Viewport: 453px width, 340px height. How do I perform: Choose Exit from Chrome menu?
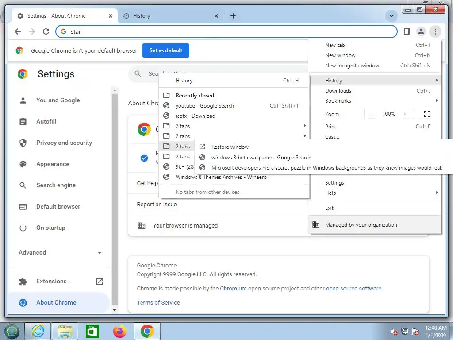point(375,208)
